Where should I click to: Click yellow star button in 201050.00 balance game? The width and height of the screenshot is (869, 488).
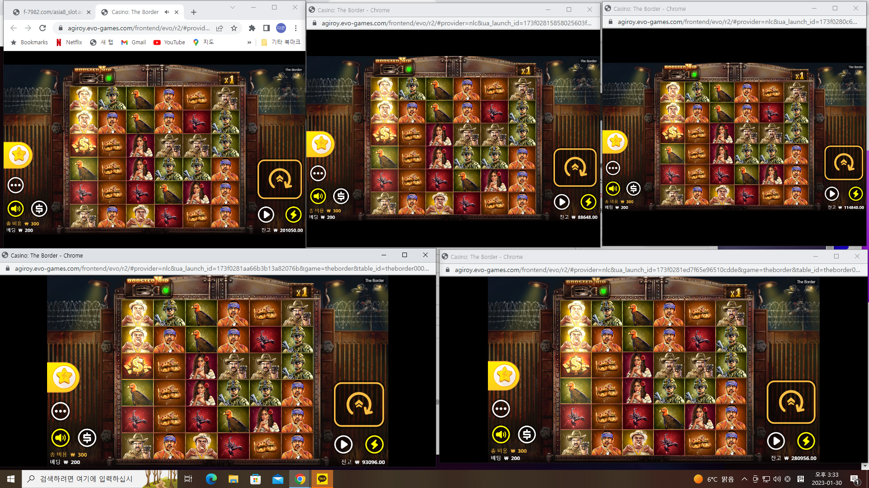tap(19, 155)
